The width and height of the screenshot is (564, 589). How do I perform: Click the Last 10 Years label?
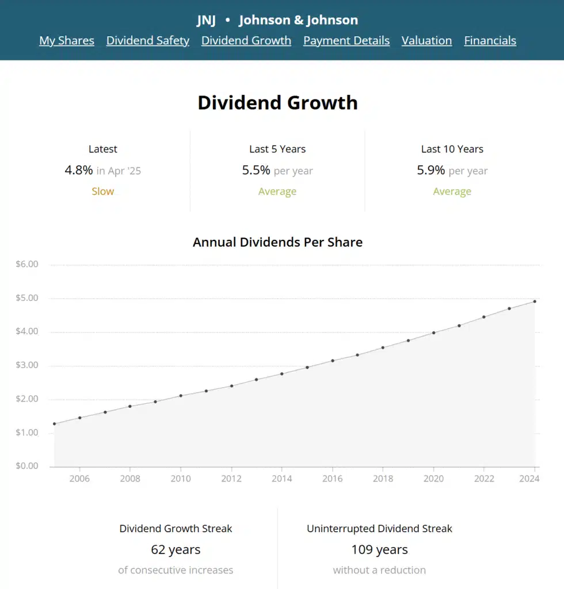coord(452,149)
